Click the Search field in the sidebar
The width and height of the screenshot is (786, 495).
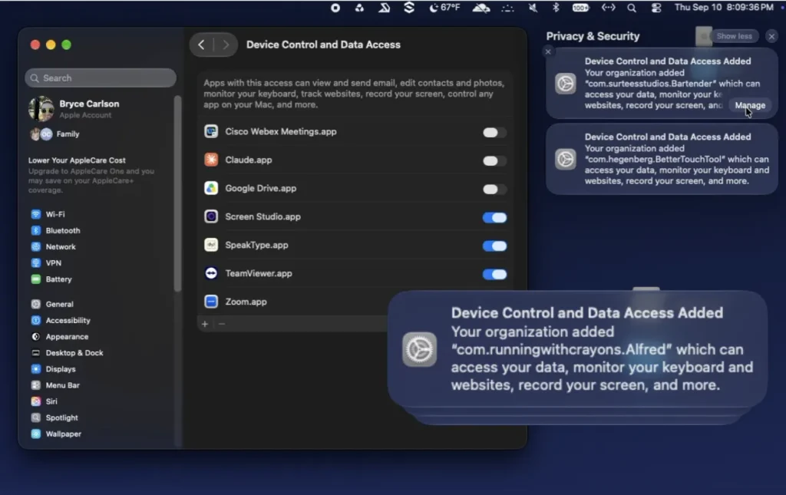(x=101, y=78)
